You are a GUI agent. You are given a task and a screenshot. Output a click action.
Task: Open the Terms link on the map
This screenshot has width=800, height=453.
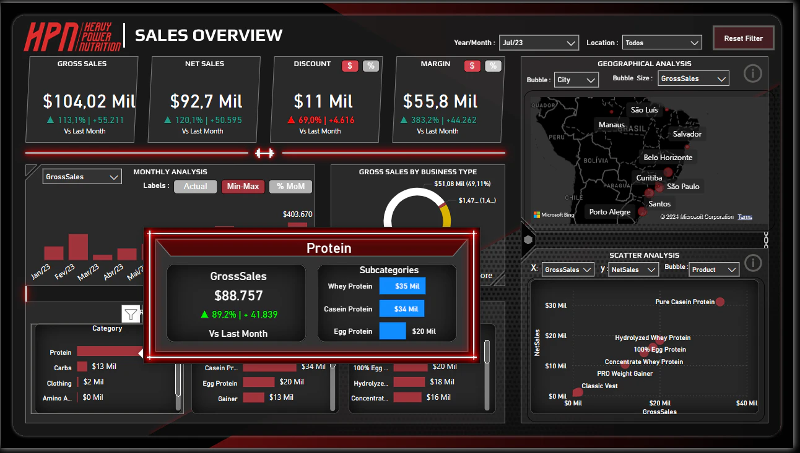746,217
